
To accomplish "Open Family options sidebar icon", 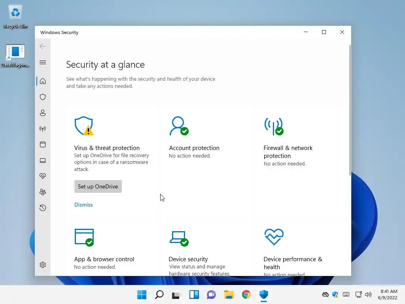I will (x=43, y=192).
